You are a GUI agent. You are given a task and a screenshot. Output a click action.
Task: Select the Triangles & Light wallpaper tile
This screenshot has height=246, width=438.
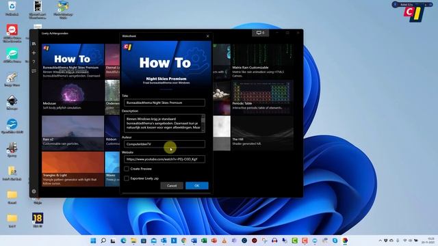pyautogui.click(x=73, y=169)
